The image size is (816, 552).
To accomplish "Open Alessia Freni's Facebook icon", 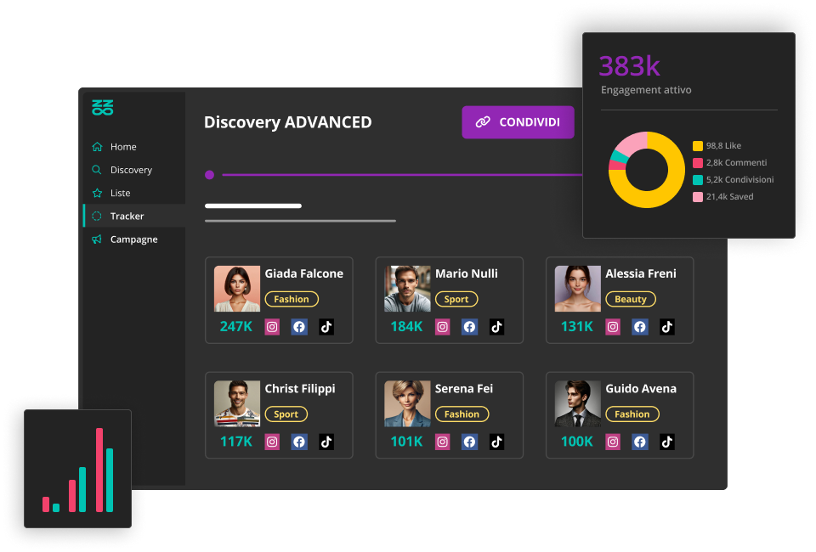I will [x=640, y=327].
